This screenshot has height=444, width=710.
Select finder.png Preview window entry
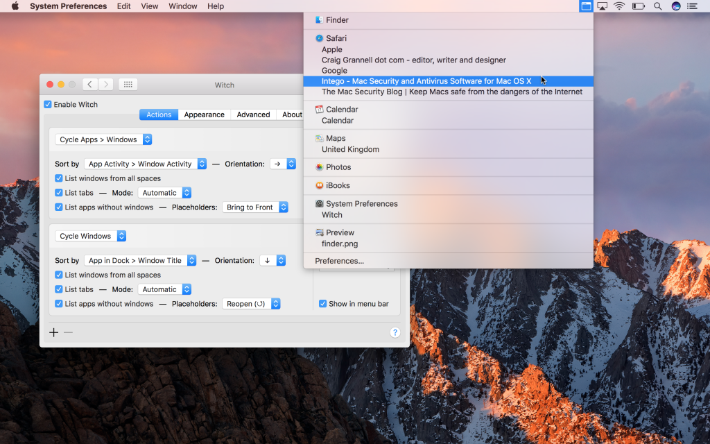coord(449,244)
